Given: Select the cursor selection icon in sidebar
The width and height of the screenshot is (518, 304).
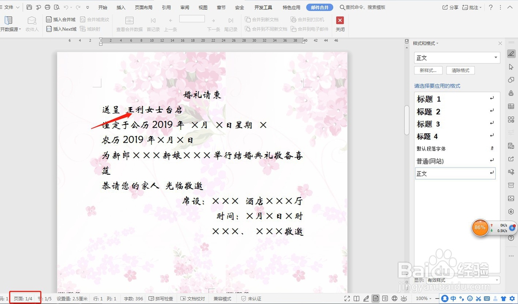Looking at the screenshot, I should [x=511, y=67].
